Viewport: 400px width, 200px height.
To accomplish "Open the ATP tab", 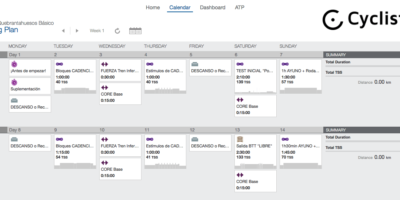I will [240, 7].
